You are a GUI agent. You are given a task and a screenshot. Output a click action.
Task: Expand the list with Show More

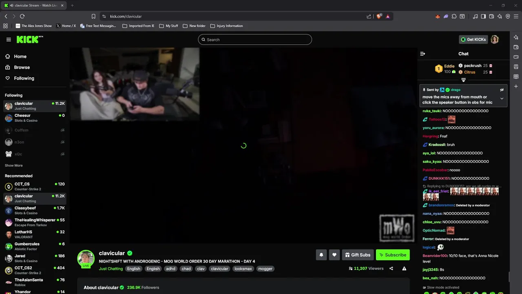click(14, 165)
